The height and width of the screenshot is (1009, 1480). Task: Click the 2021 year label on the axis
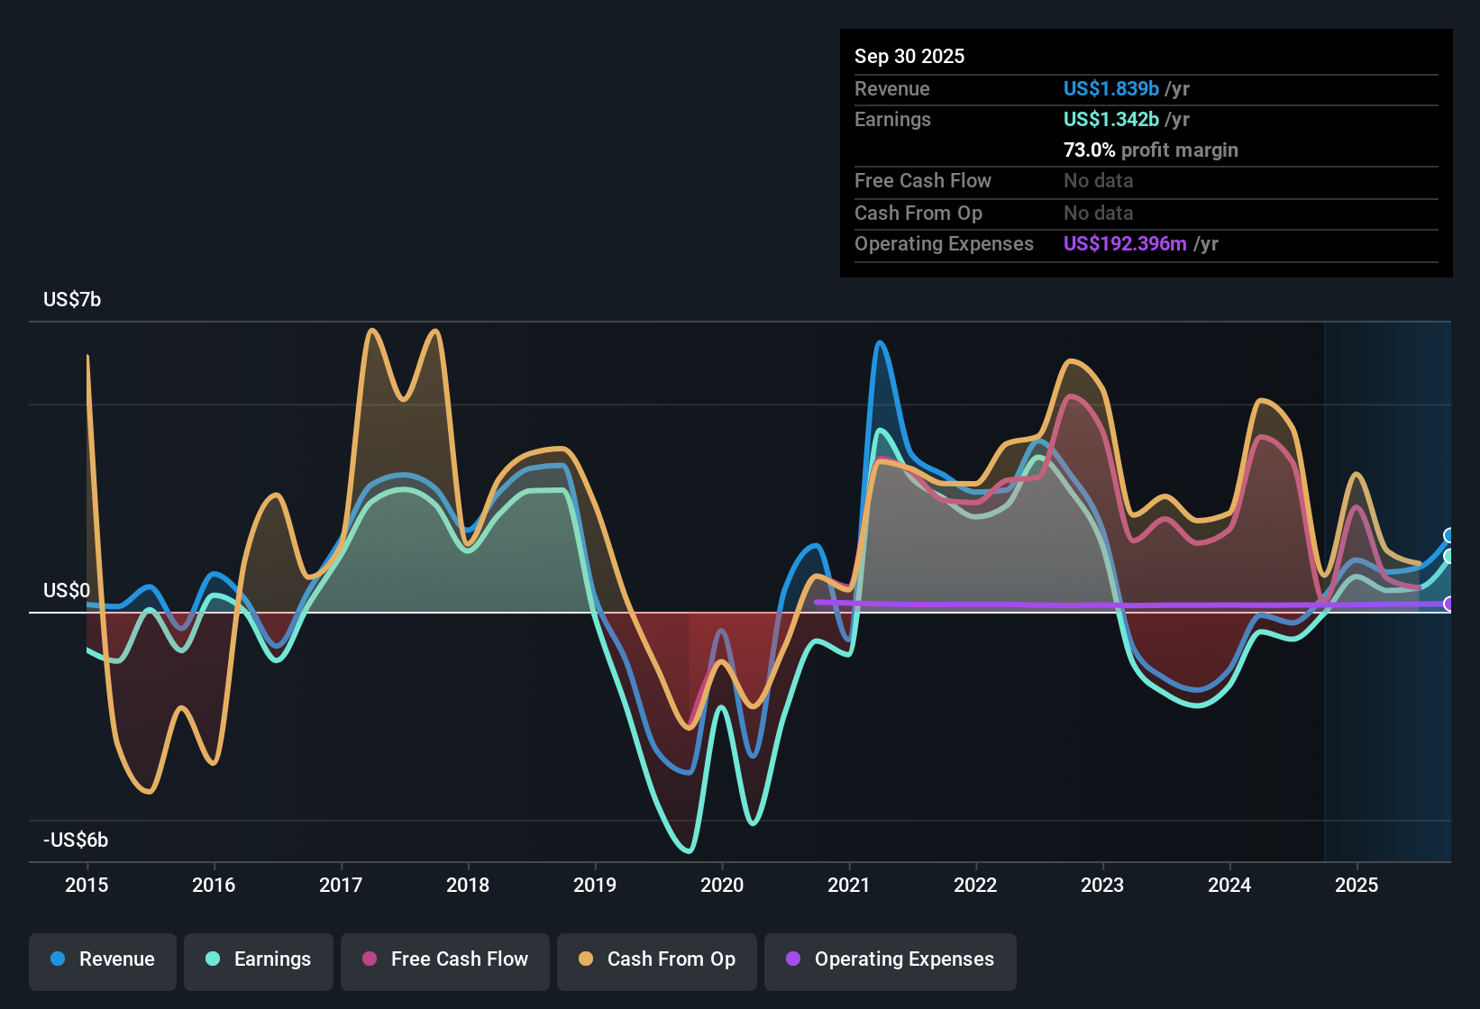click(848, 886)
